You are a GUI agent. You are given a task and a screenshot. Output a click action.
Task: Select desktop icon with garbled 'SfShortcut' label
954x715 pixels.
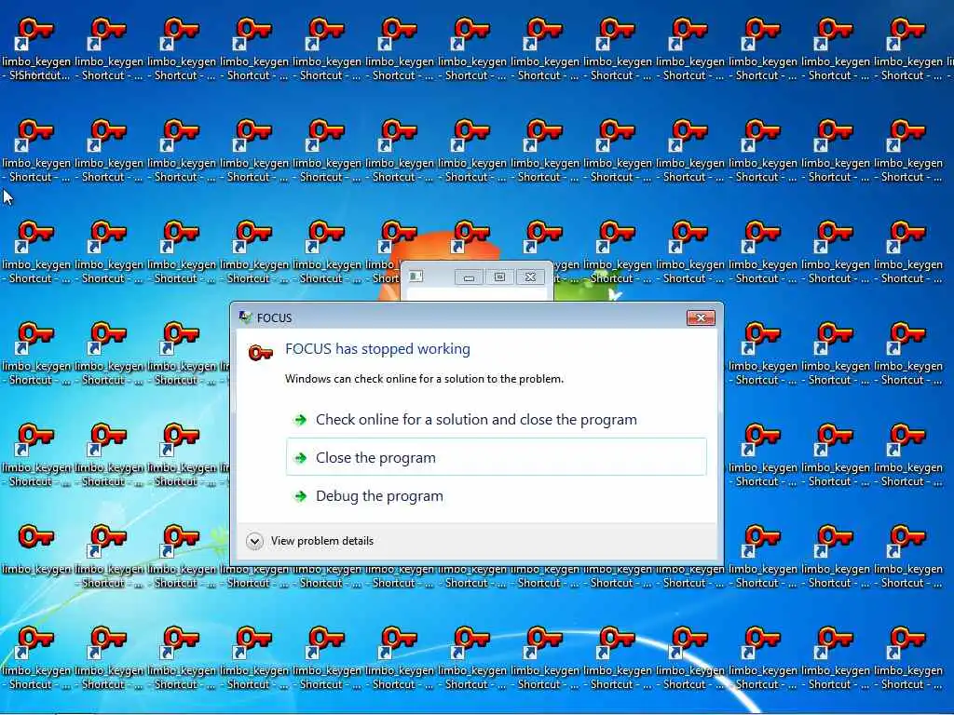click(x=36, y=48)
